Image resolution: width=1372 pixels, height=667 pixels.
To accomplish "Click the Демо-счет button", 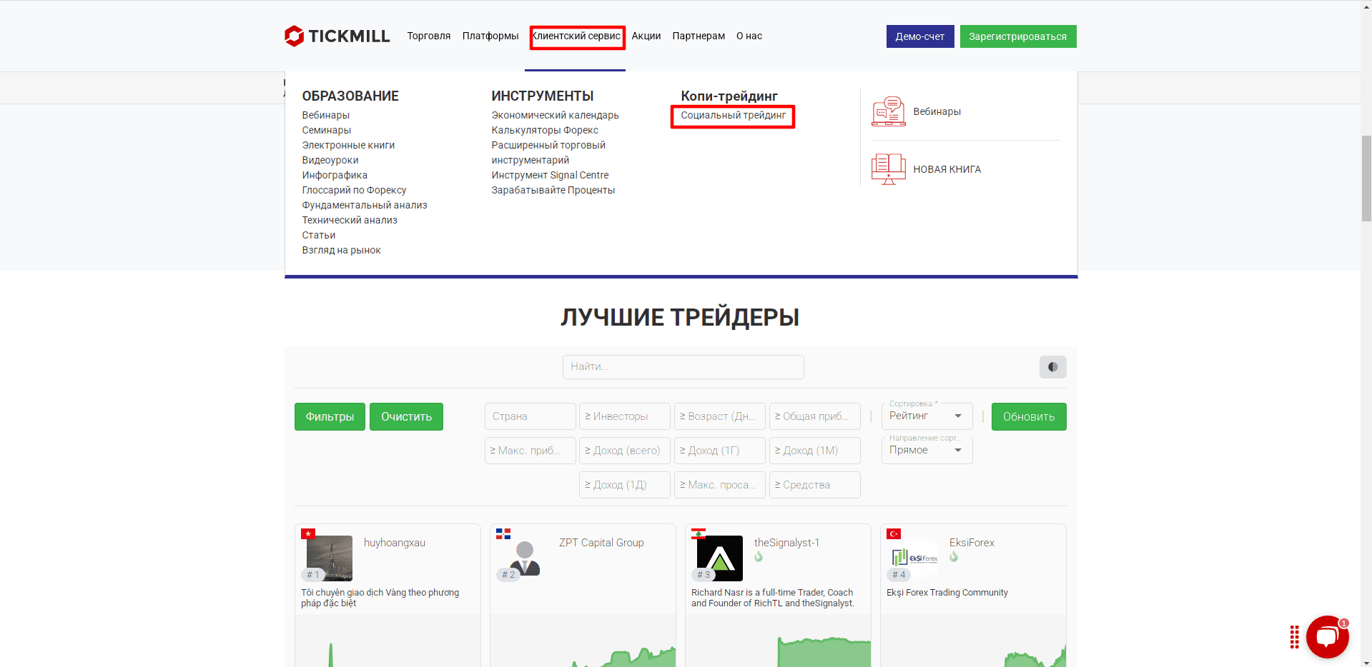I will [x=920, y=36].
